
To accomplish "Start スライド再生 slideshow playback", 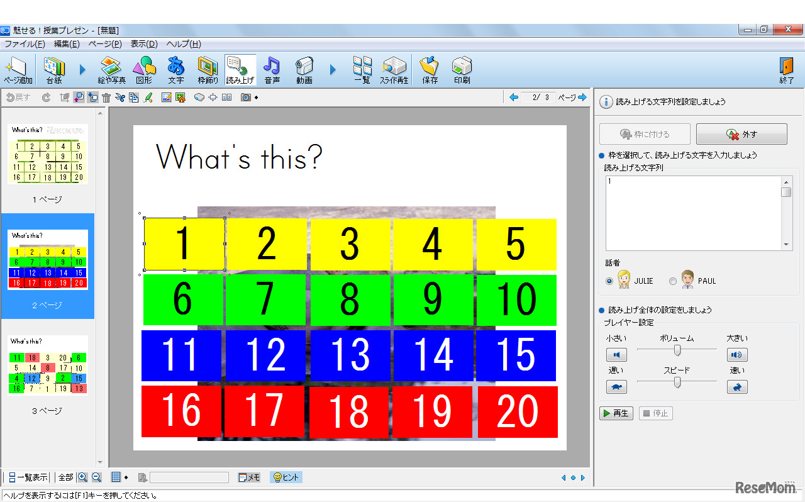I will pyautogui.click(x=394, y=69).
